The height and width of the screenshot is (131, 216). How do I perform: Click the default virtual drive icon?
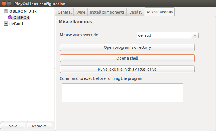pos(6,24)
